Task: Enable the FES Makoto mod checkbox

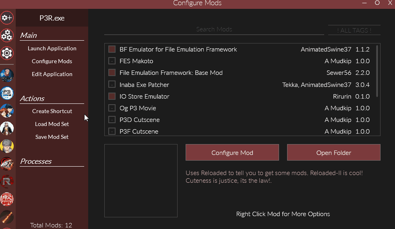Action: click(112, 61)
